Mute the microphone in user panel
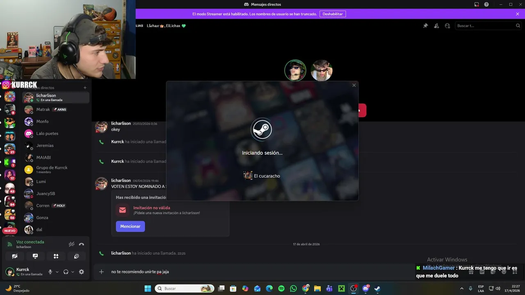The image size is (525, 295). click(50, 272)
